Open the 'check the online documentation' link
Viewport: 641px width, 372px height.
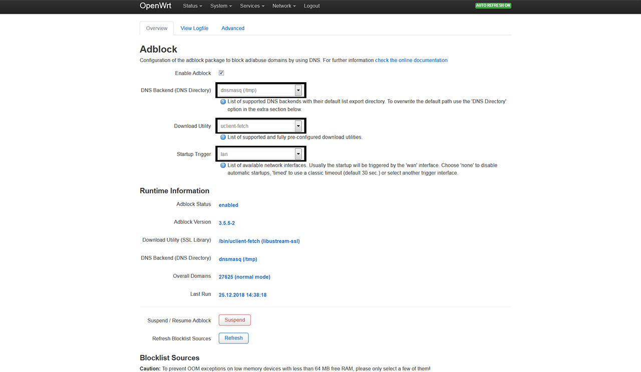(411, 60)
